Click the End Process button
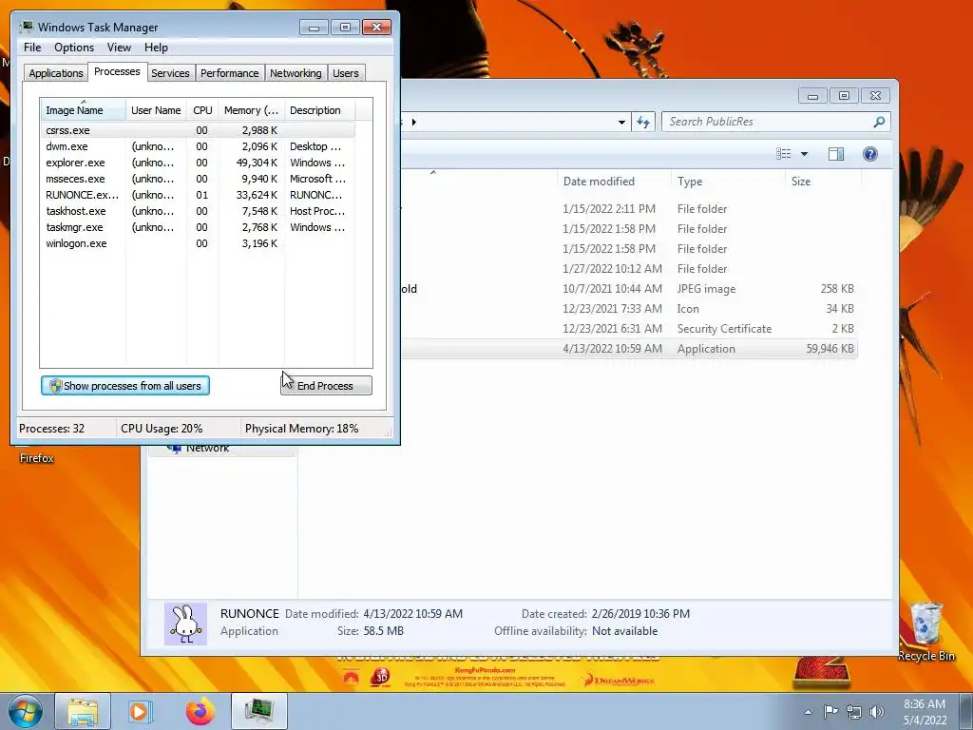The width and height of the screenshot is (973, 730). point(327,386)
